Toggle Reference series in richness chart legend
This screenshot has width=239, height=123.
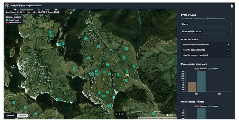[x=200, y=106]
